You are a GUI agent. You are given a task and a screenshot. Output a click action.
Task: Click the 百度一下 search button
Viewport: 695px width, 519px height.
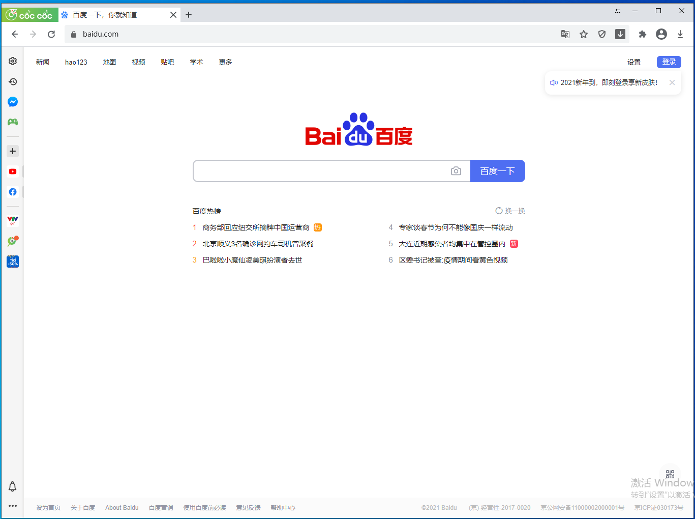[x=498, y=171]
